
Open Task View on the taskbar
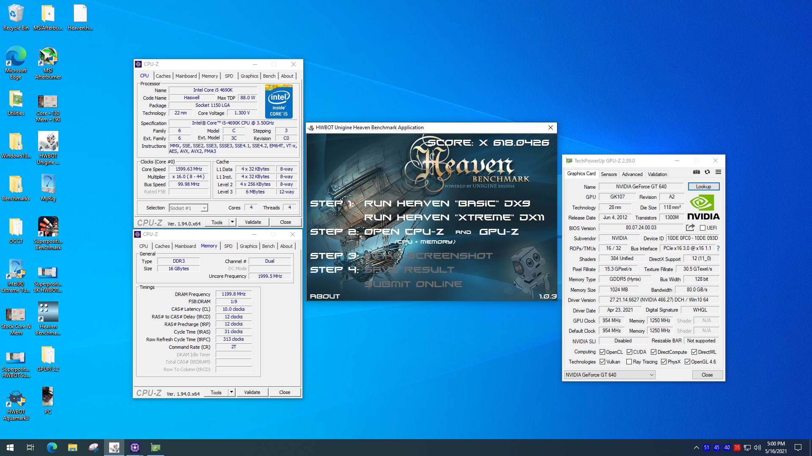click(x=30, y=448)
